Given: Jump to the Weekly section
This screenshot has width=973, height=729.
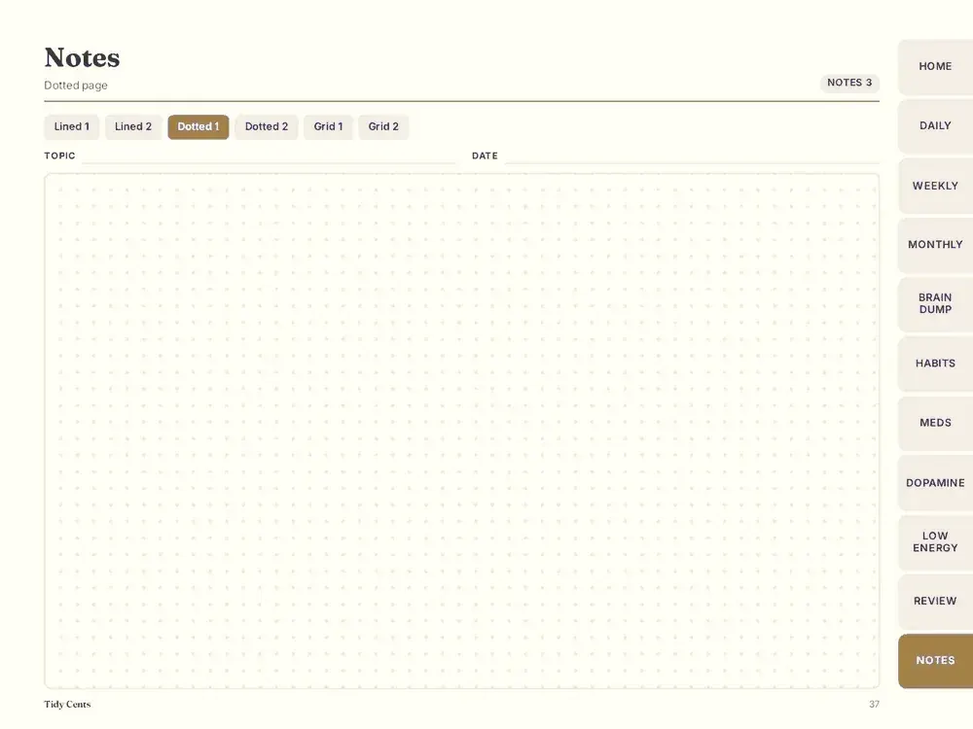Looking at the screenshot, I should pyautogui.click(x=935, y=186).
